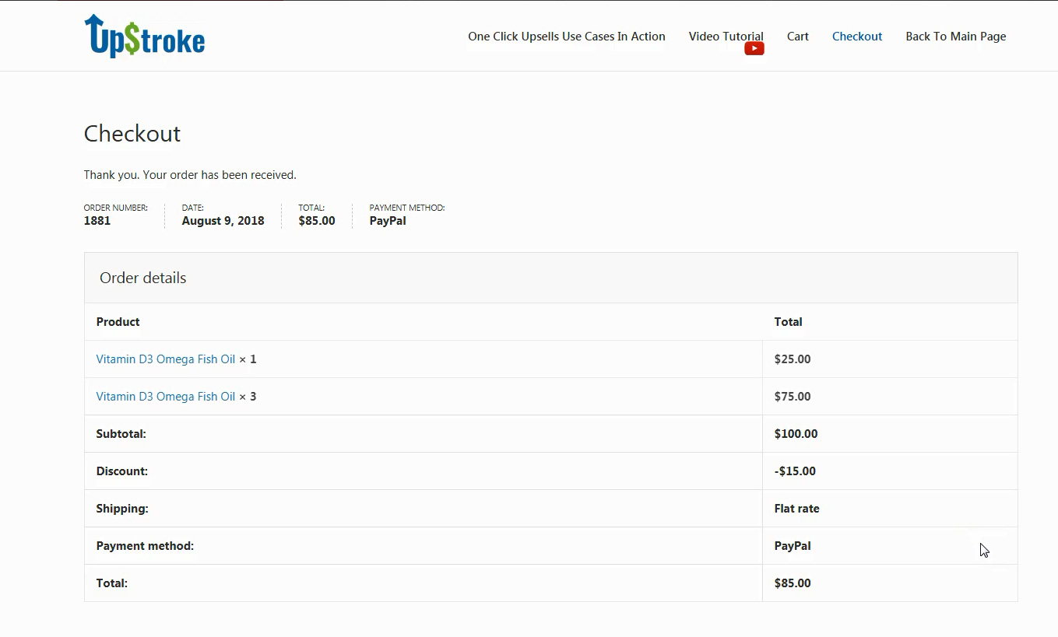Open the Video Tutorial menu item
Image resolution: width=1058 pixels, height=637 pixels.
(726, 37)
